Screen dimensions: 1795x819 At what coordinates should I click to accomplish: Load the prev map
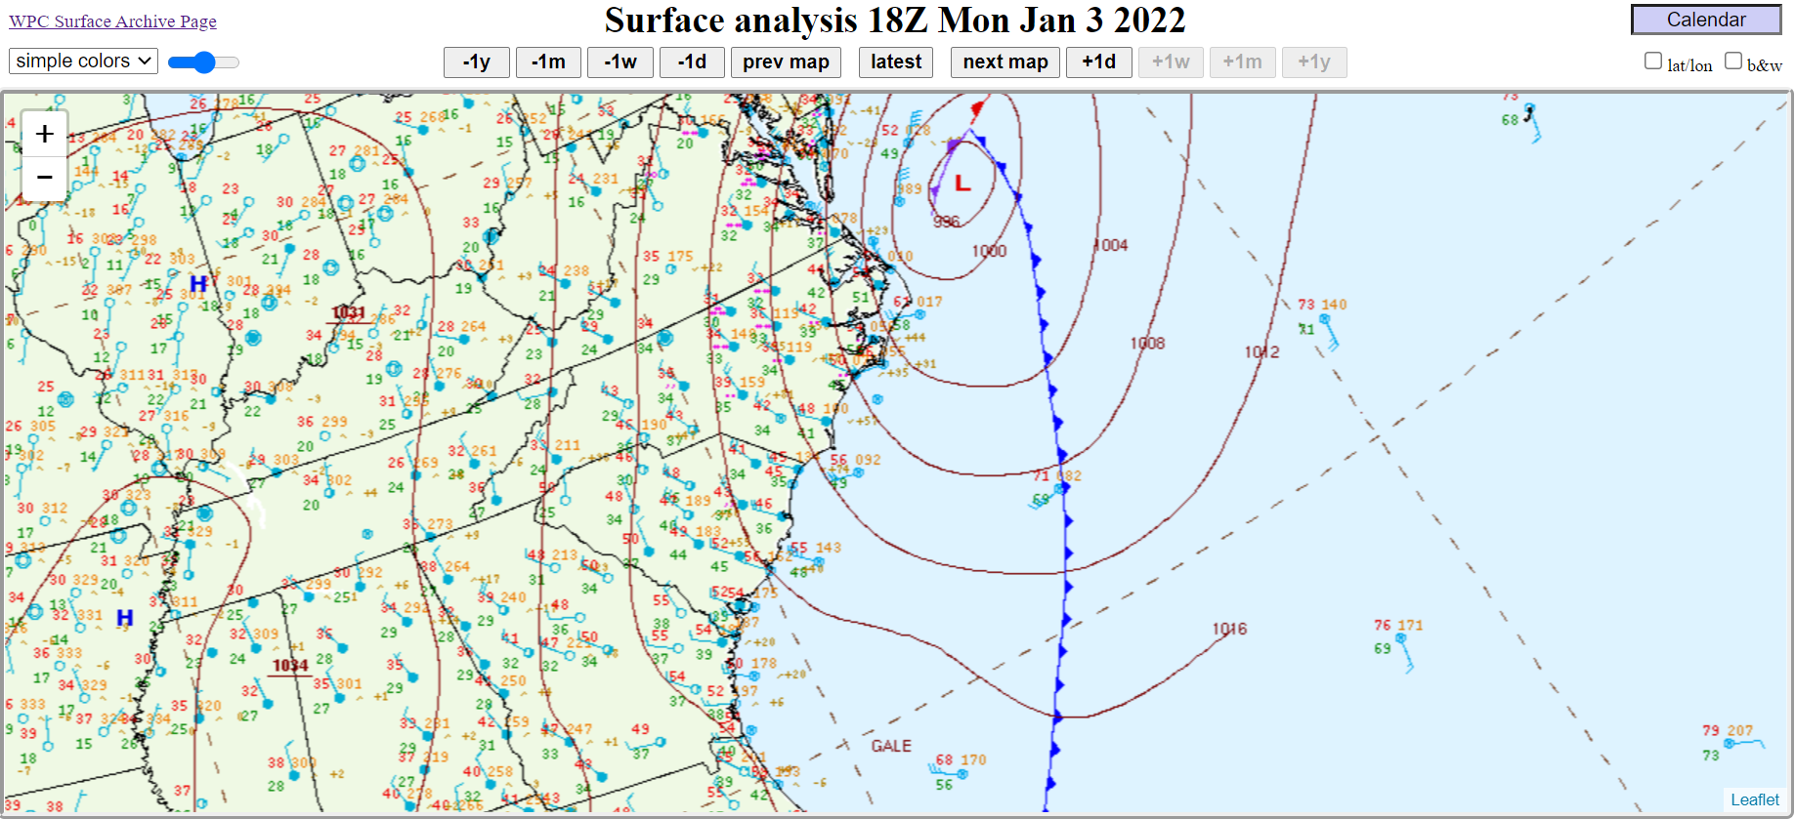786,62
